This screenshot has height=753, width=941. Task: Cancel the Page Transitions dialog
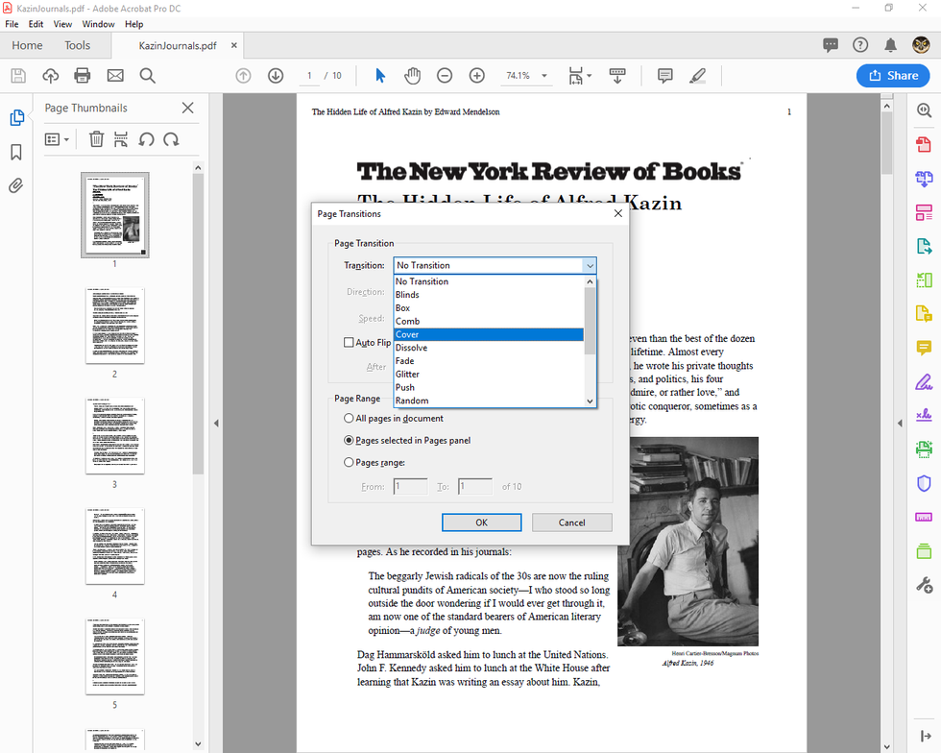(571, 522)
